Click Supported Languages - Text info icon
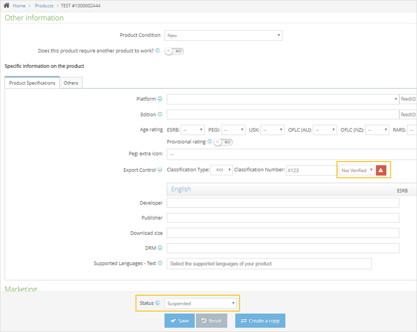The image size is (417, 332). (160, 263)
